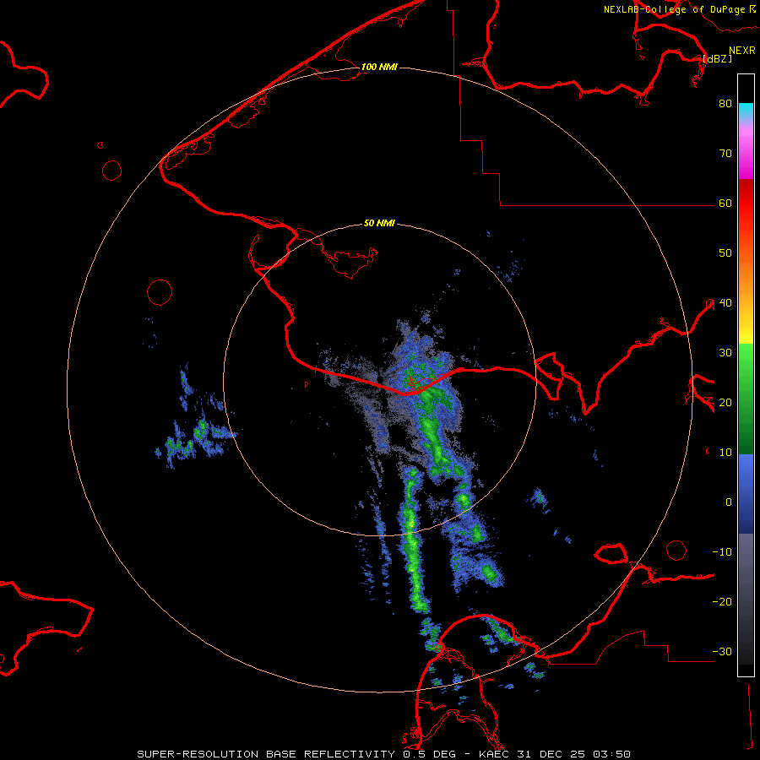Click the 0 value on the dBZ scale
This screenshot has width=760, height=760.
point(728,502)
